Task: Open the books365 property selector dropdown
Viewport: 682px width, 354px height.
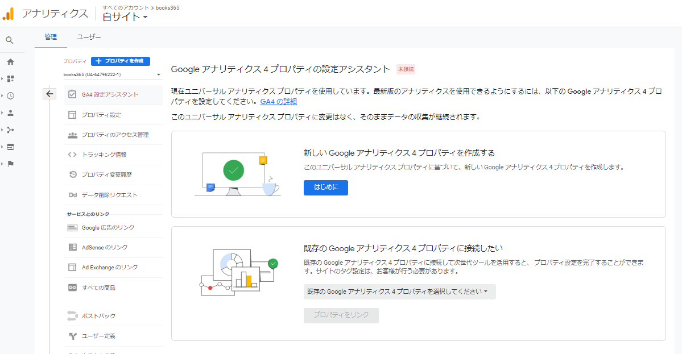Action: 112,74
